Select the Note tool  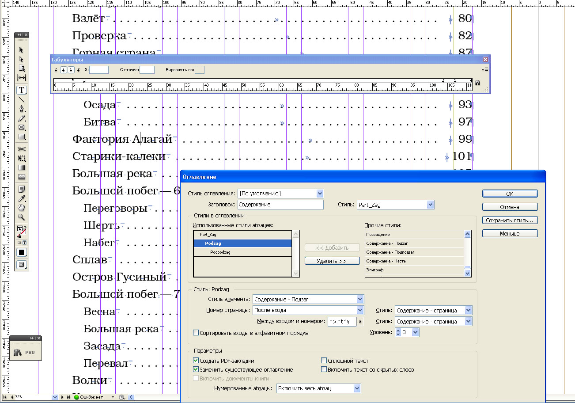pos(21,189)
